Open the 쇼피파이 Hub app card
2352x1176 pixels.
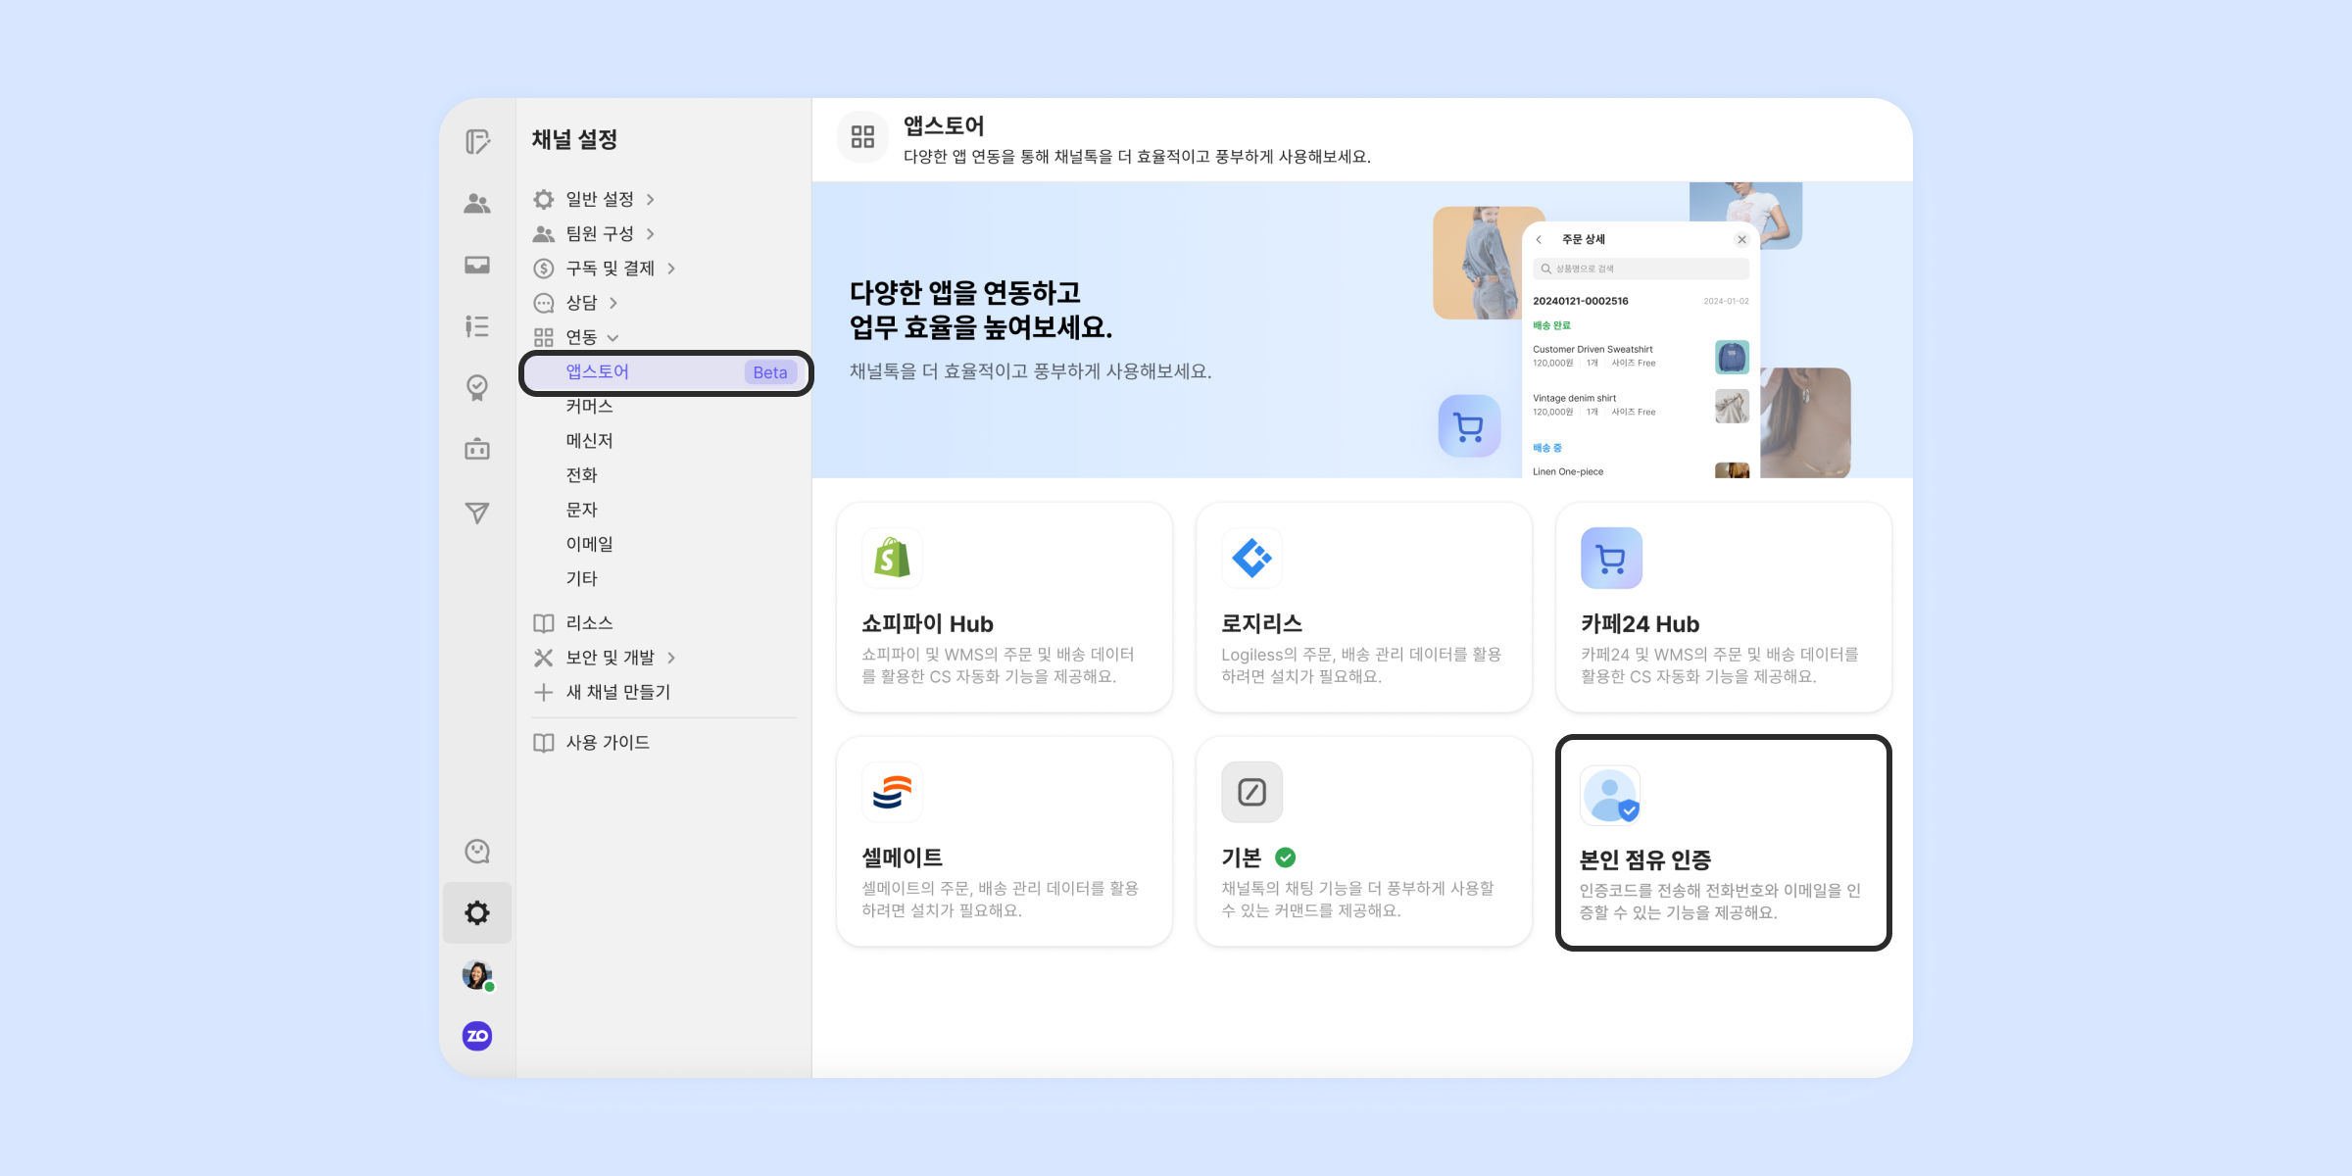click(x=1004, y=608)
